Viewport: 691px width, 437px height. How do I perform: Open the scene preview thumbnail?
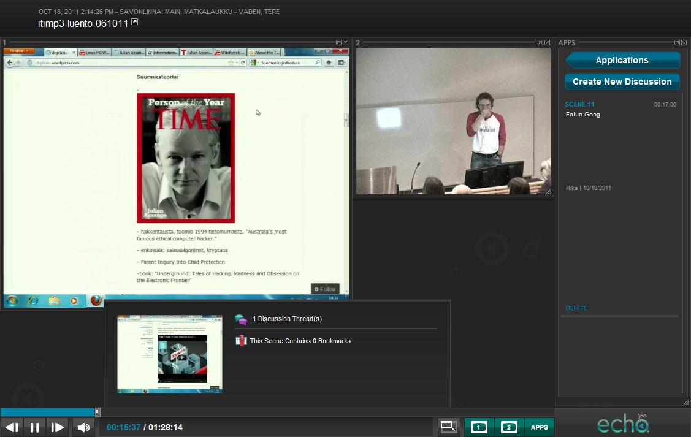coord(170,354)
